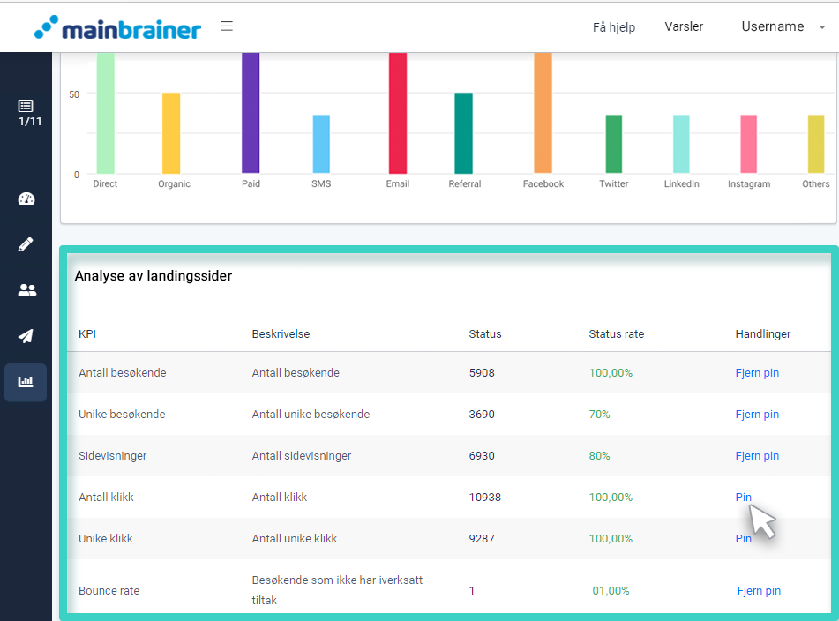
Task: Click the mainbrainer logo
Action: point(117,27)
